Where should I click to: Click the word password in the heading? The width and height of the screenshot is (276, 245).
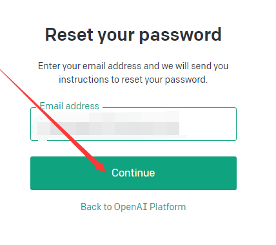181,35
